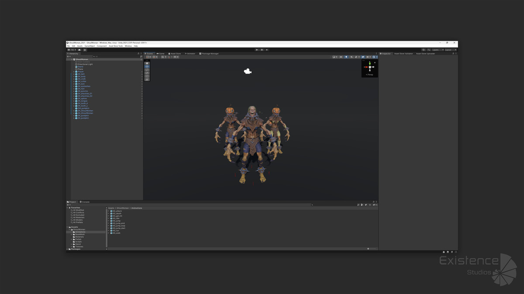Image resolution: width=524 pixels, height=294 pixels.
Task: Open Hierarchy create plus dropdown
Action: point(69,57)
